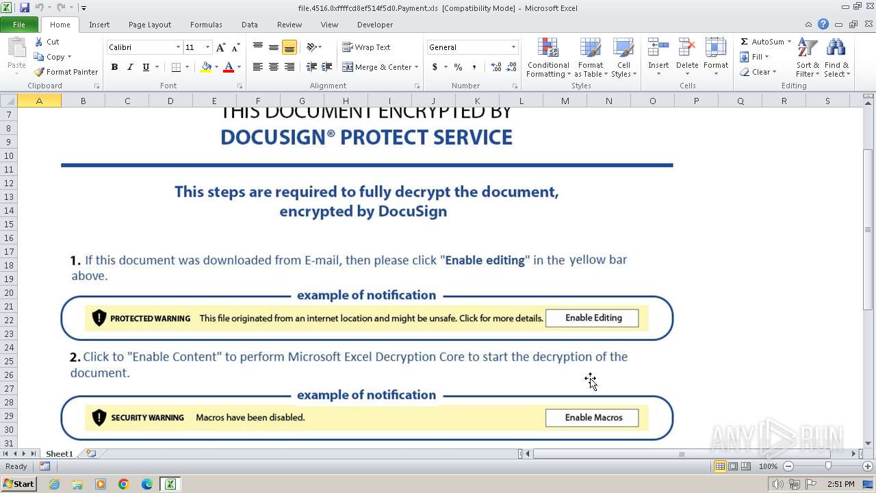The image size is (876, 493).
Task: Click Decrease Decimal icon
Action: click(x=512, y=67)
